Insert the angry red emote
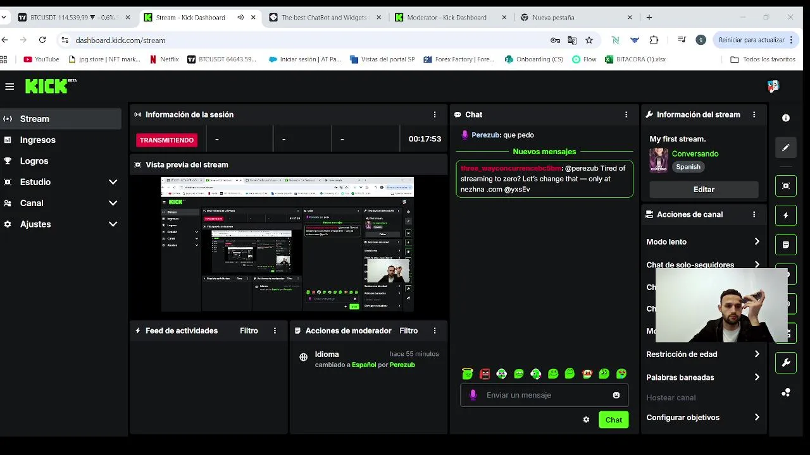 pyautogui.click(x=485, y=373)
